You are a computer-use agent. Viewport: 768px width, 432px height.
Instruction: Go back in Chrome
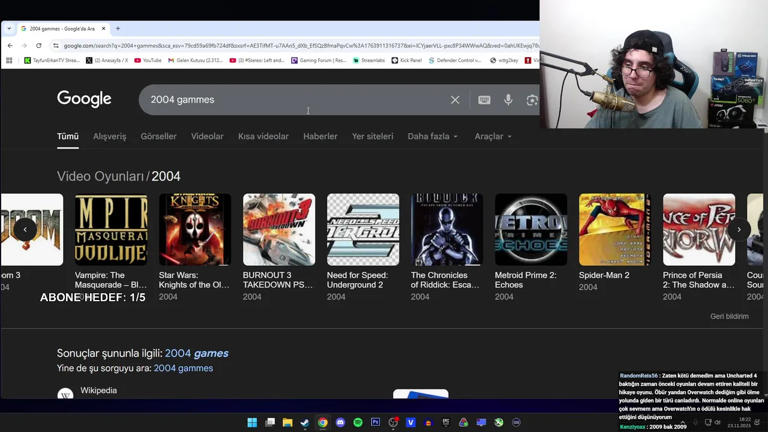click(10, 46)
